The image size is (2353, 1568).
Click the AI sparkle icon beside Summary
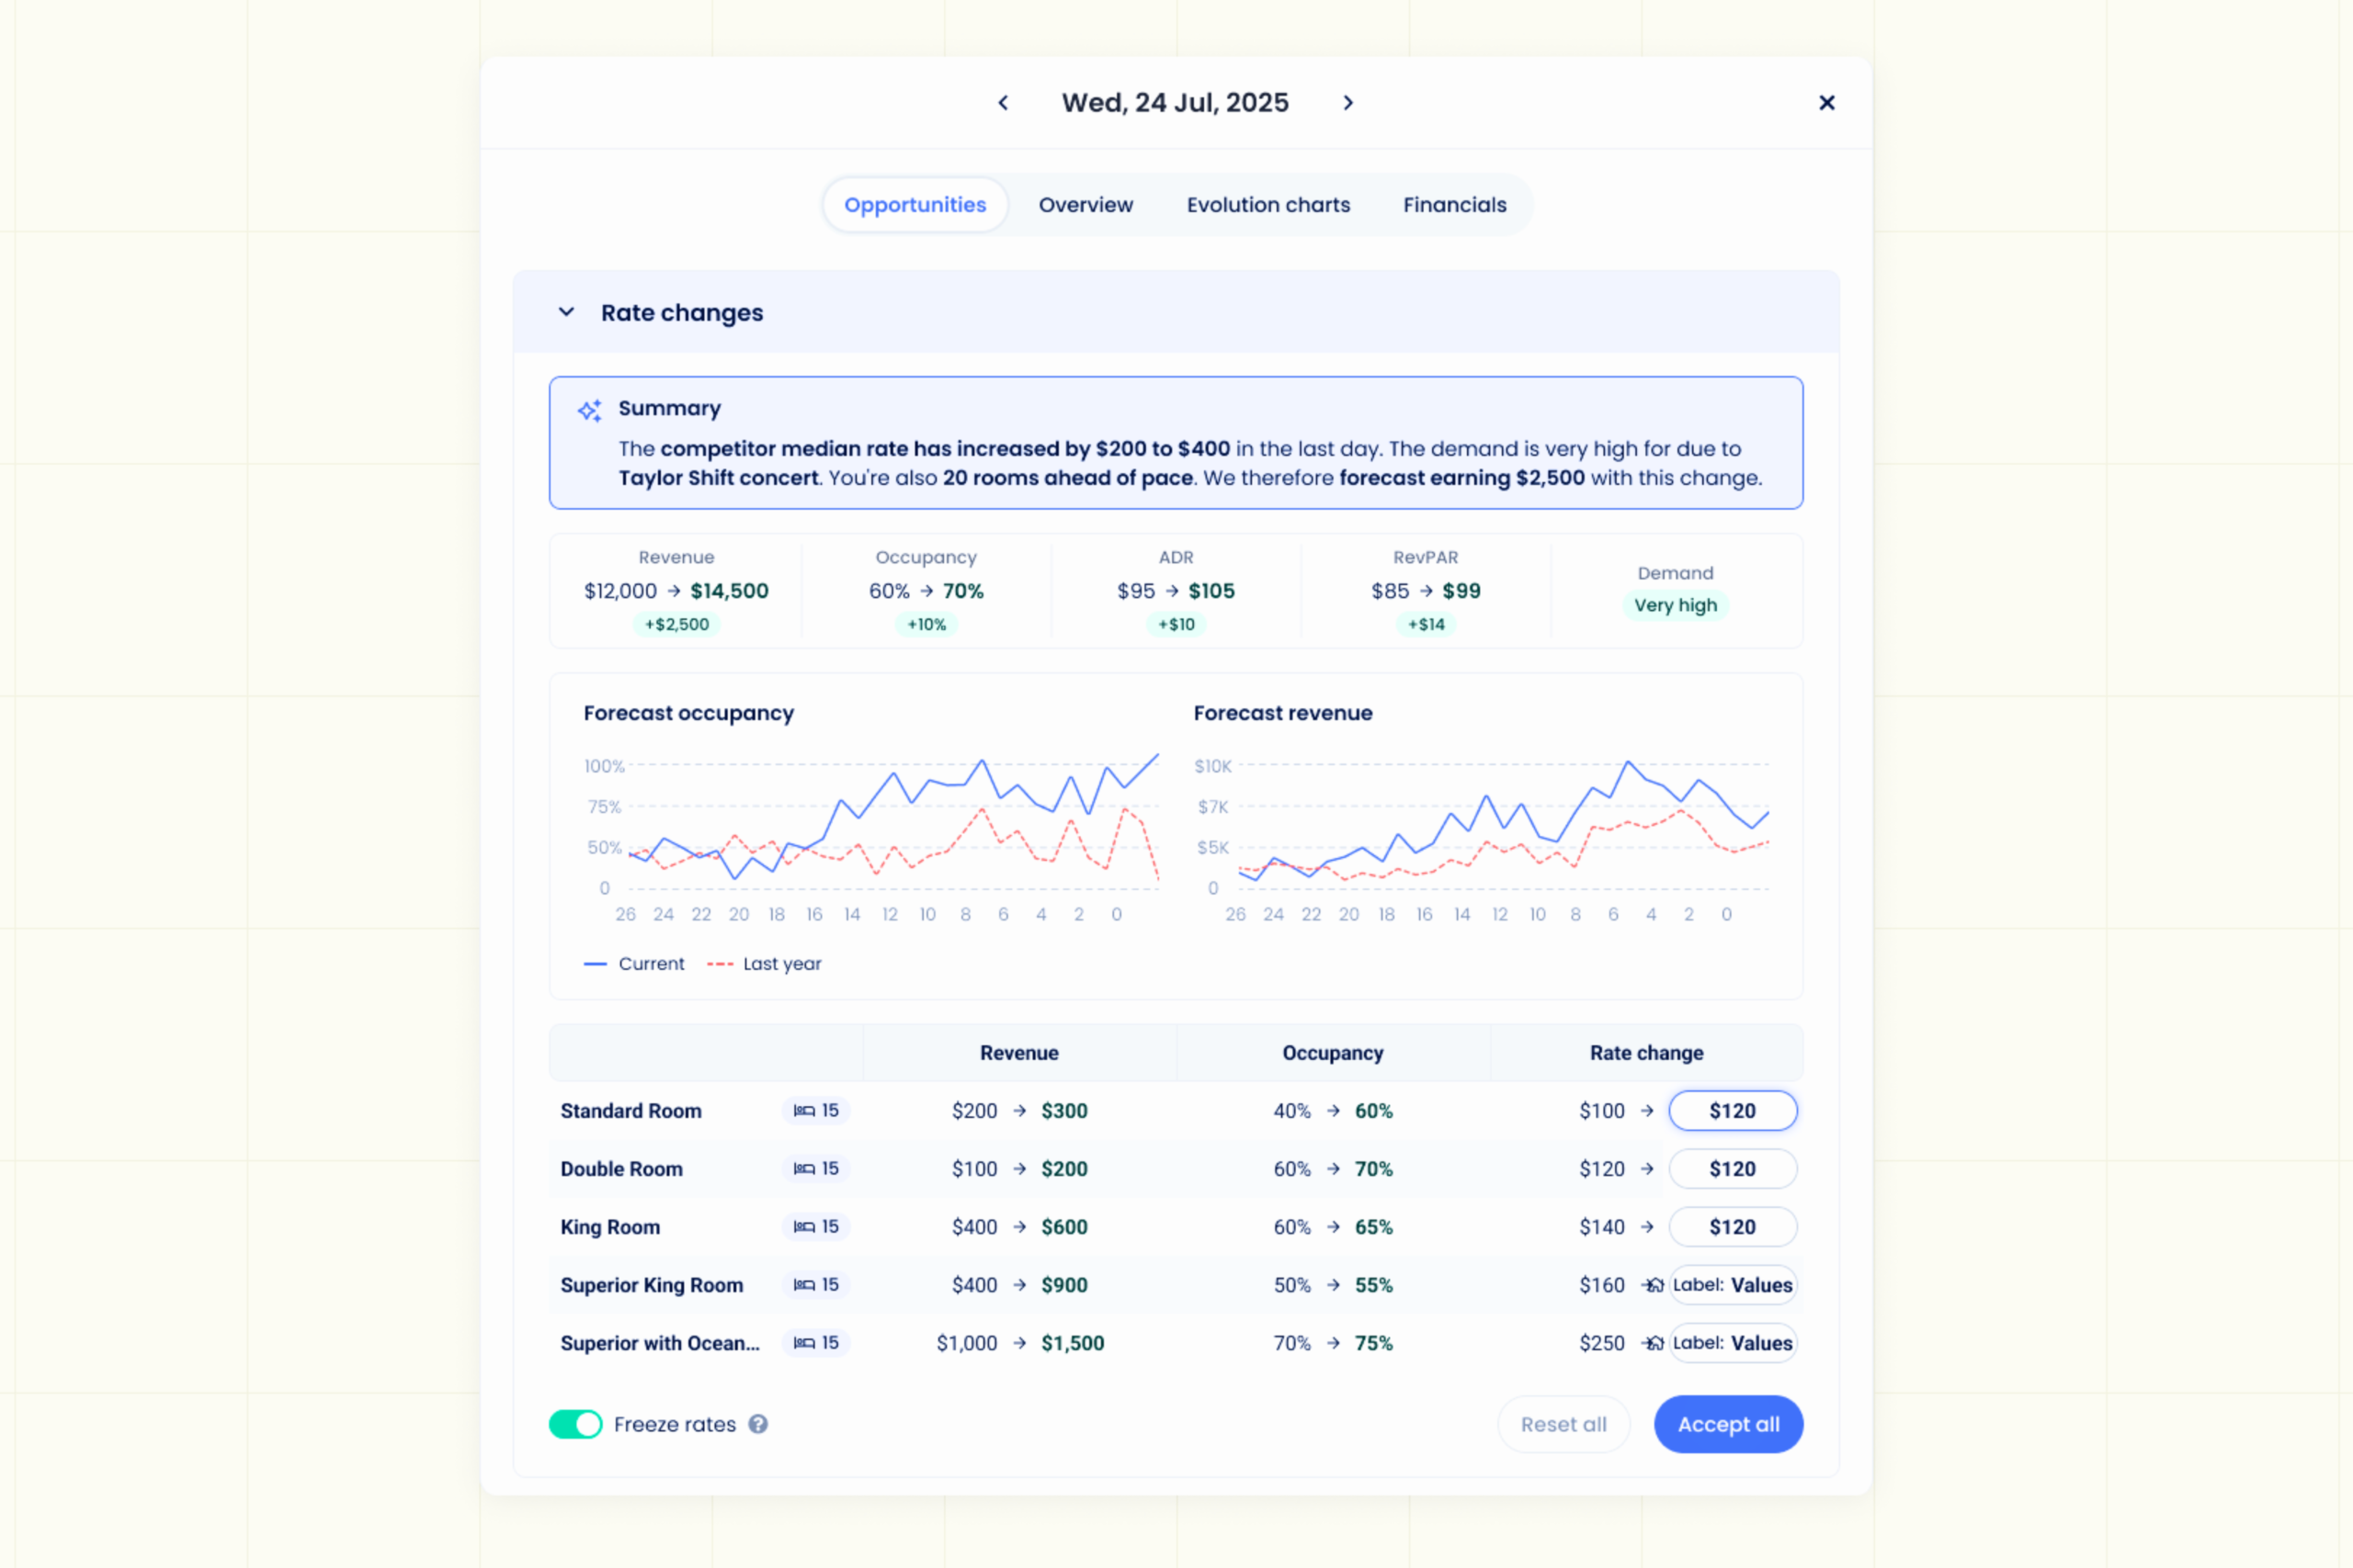(589, 410)
